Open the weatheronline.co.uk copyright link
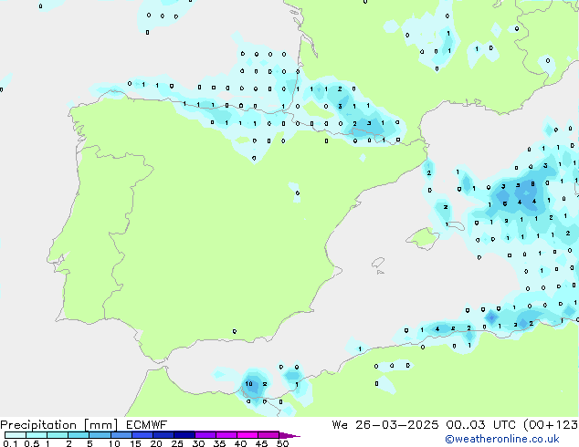 pyautogui.click(x=501, y=439)
